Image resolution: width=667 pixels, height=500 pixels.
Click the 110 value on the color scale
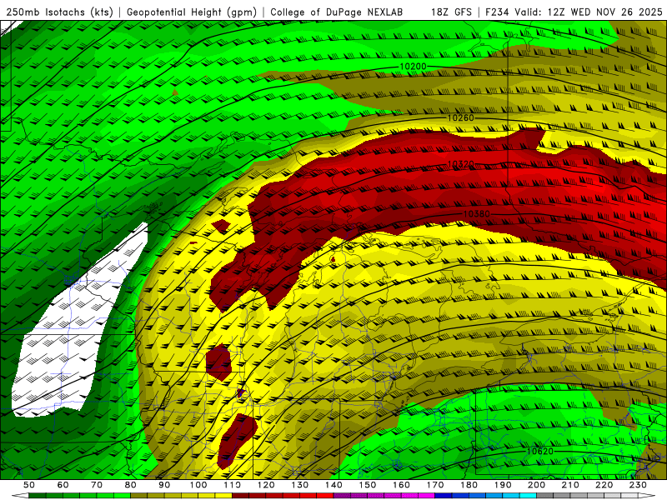pyautogui.click(x=232, y=485)
